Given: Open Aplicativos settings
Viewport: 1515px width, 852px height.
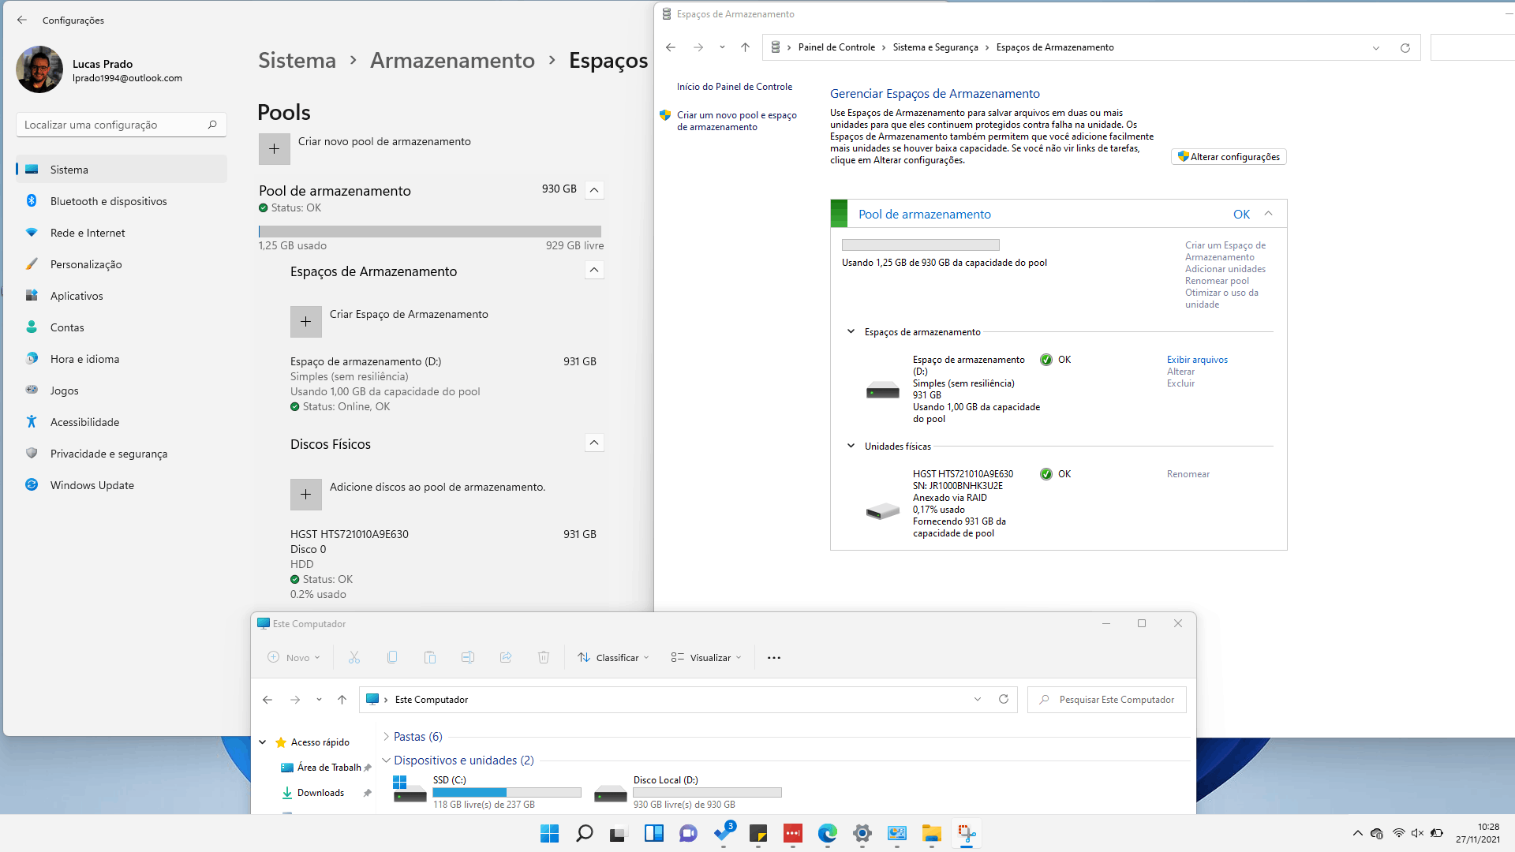Looking at the screenshot, I should [x=122, y=296].
